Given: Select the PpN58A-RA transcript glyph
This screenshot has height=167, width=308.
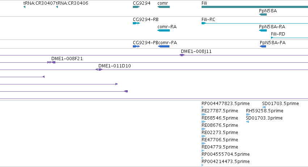Looking at the screenshot, I should [x=263, y=30].
